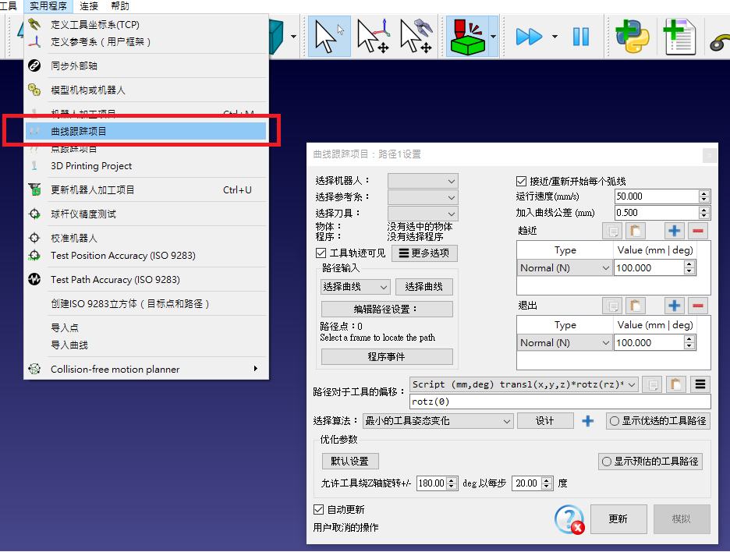Select 显示优选的工具路径 radio button
The height and width of the screenshot is (552, 730).
[658, 421]
